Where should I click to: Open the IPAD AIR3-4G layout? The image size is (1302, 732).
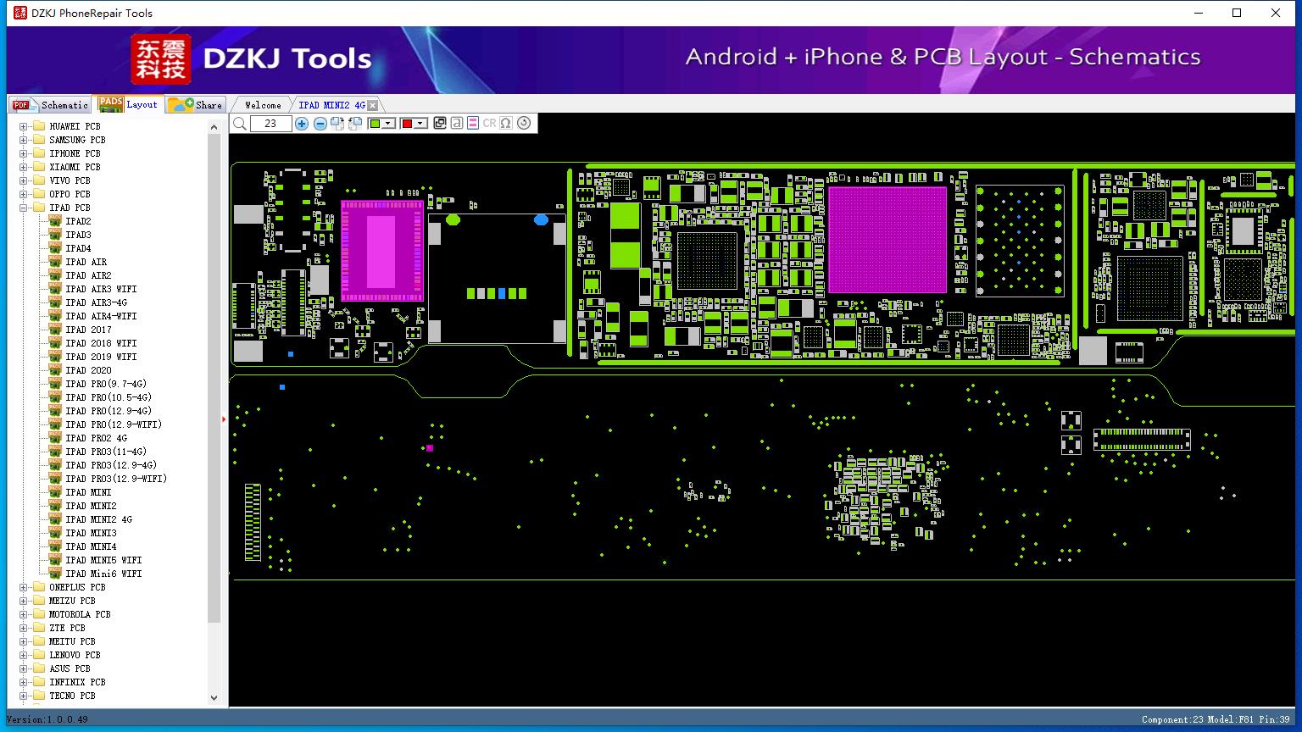tap(96, 302)
